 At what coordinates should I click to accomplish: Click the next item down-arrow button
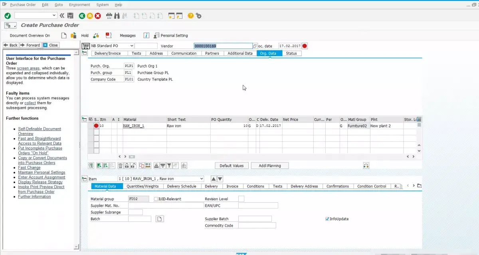(220, 179)
